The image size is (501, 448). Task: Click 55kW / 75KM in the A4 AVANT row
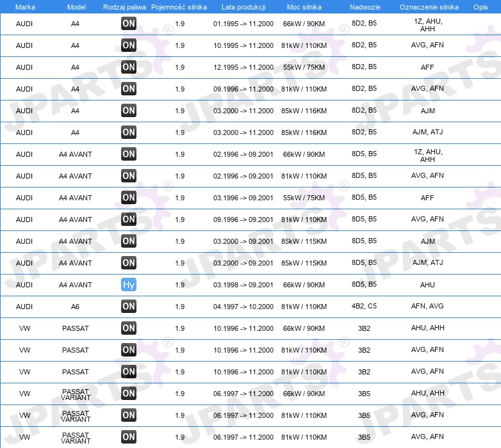click(x=304, y=198)
